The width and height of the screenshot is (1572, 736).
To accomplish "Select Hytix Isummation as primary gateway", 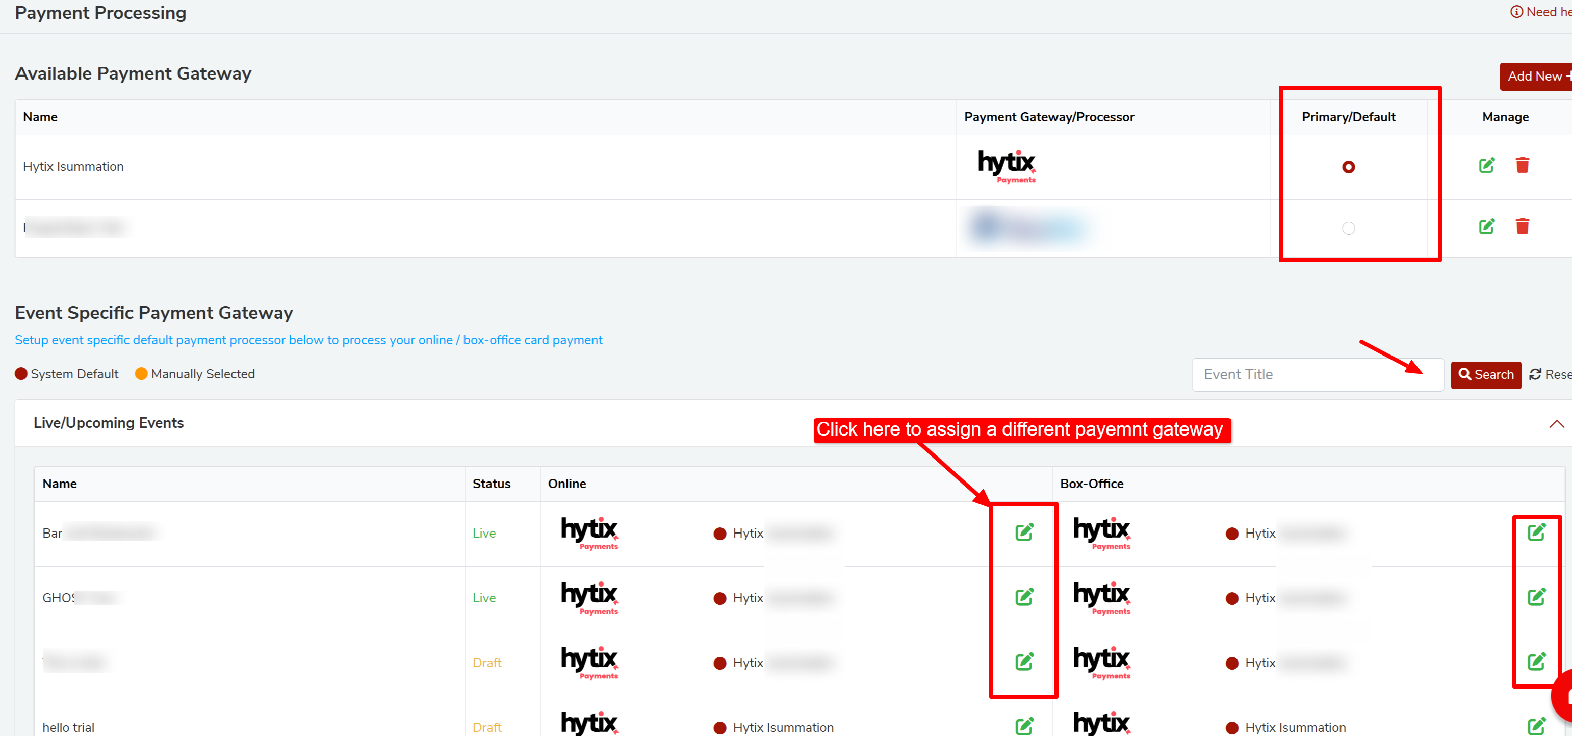I will pyautogui.click(x=1348, y=167).
